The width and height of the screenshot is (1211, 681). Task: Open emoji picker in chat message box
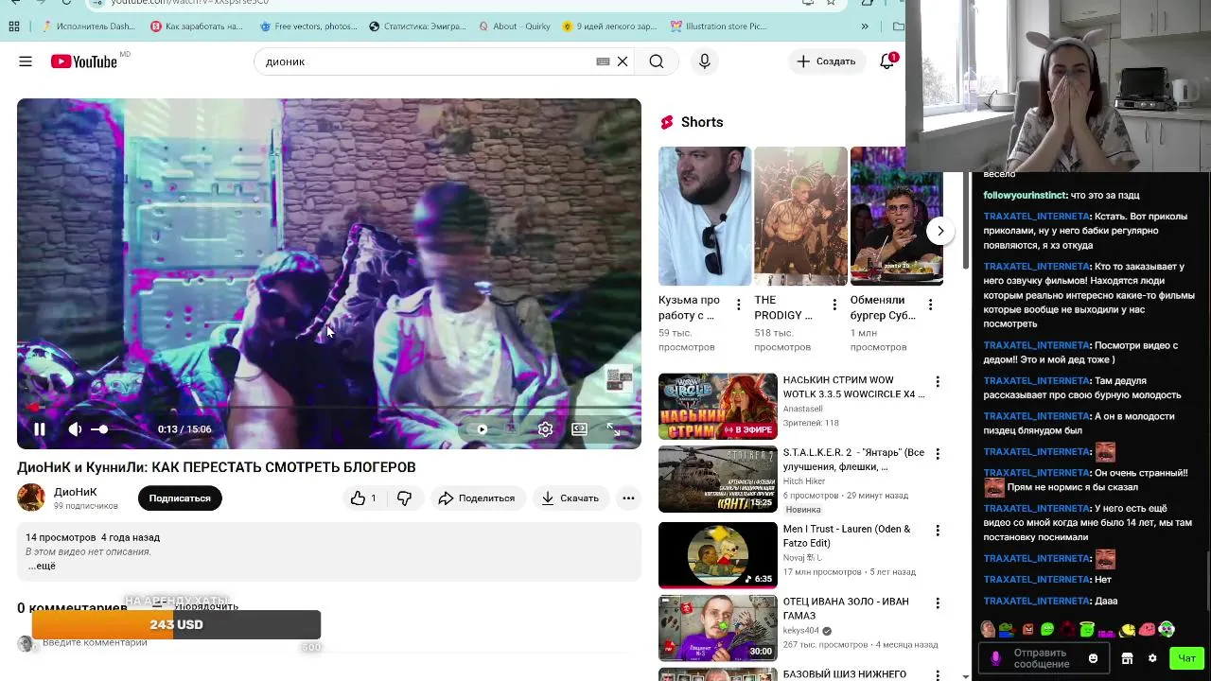click(x=1094, y=658)
